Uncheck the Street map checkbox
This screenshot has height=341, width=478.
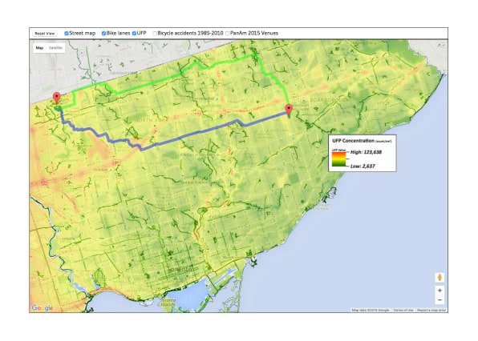[66, 34]
